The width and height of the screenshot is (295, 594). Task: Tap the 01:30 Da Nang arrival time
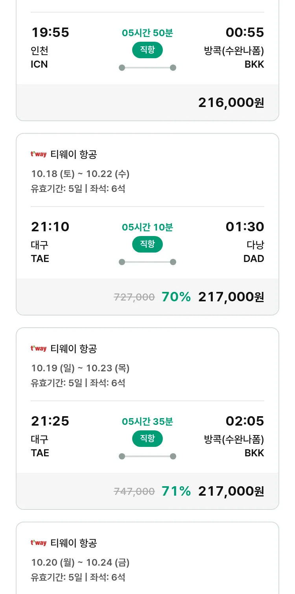pos(245,227)
